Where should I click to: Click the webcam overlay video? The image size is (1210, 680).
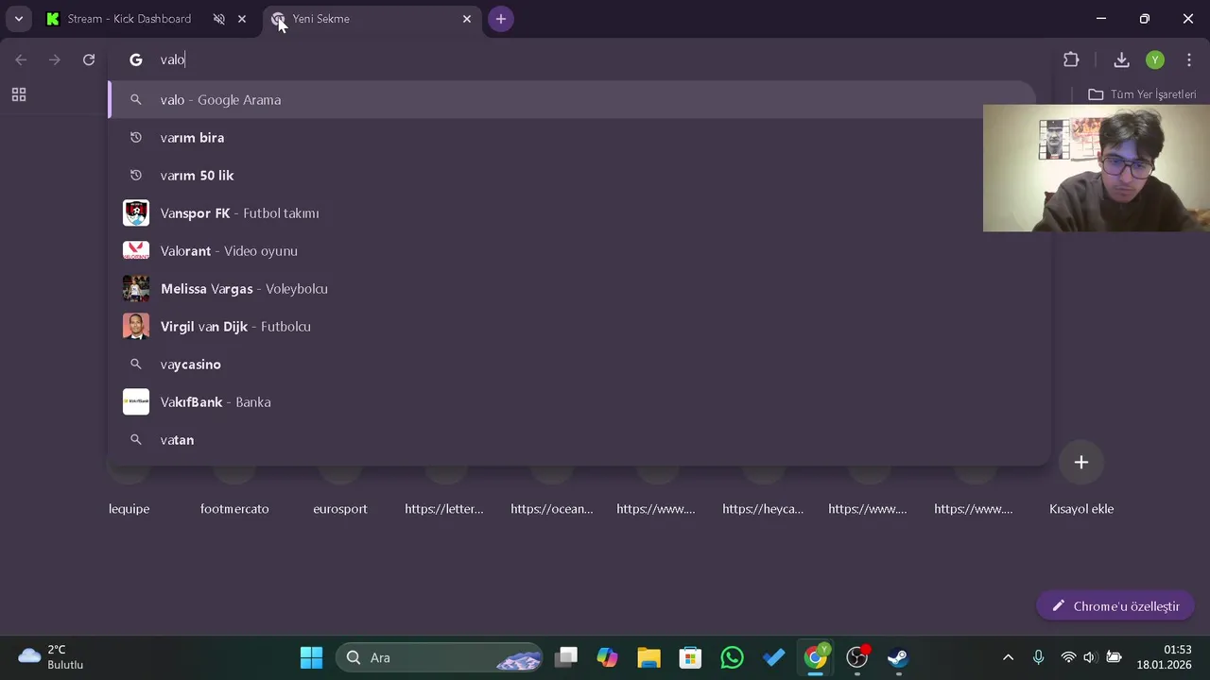[1097, 168]
